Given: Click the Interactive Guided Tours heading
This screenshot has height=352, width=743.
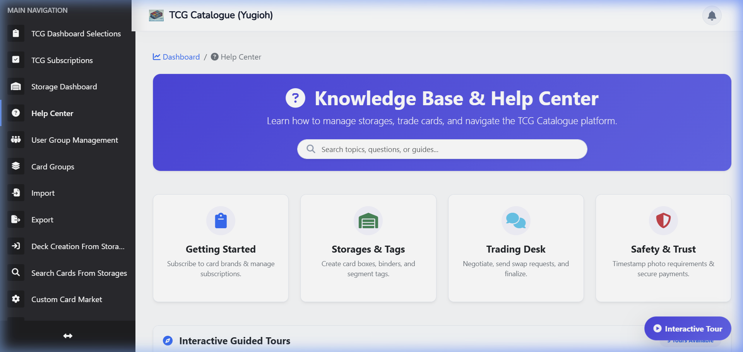Looking at the screenshot, I should coord(235,341).
